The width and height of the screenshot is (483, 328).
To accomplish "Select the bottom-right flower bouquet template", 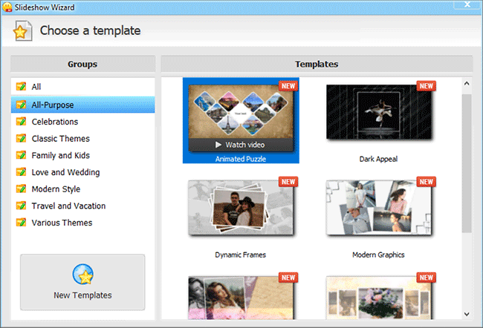I will 378,298.
